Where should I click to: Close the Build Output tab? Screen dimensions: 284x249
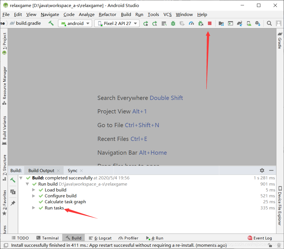click(x=58, y=171)
